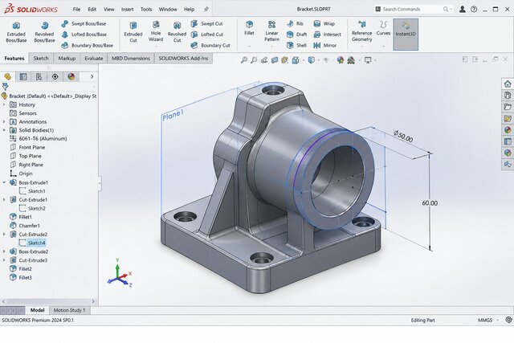Switch to the Sketch tab

point(41,58)
